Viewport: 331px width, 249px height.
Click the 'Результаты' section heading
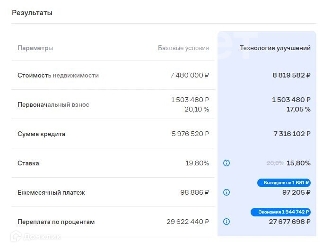pos(32,13)
